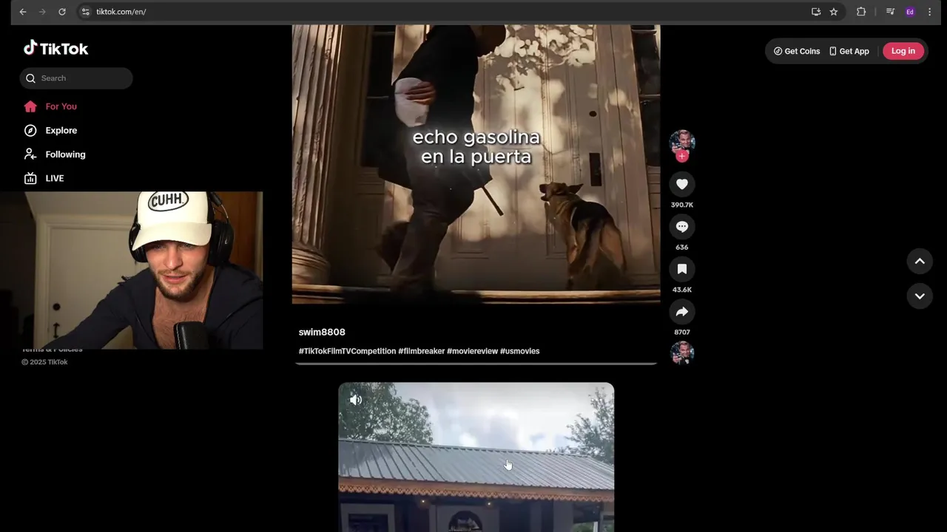The height and width of the screenshot is (532, 947).
Task: Go to previous video with up chevron
Action: (920, 261)
